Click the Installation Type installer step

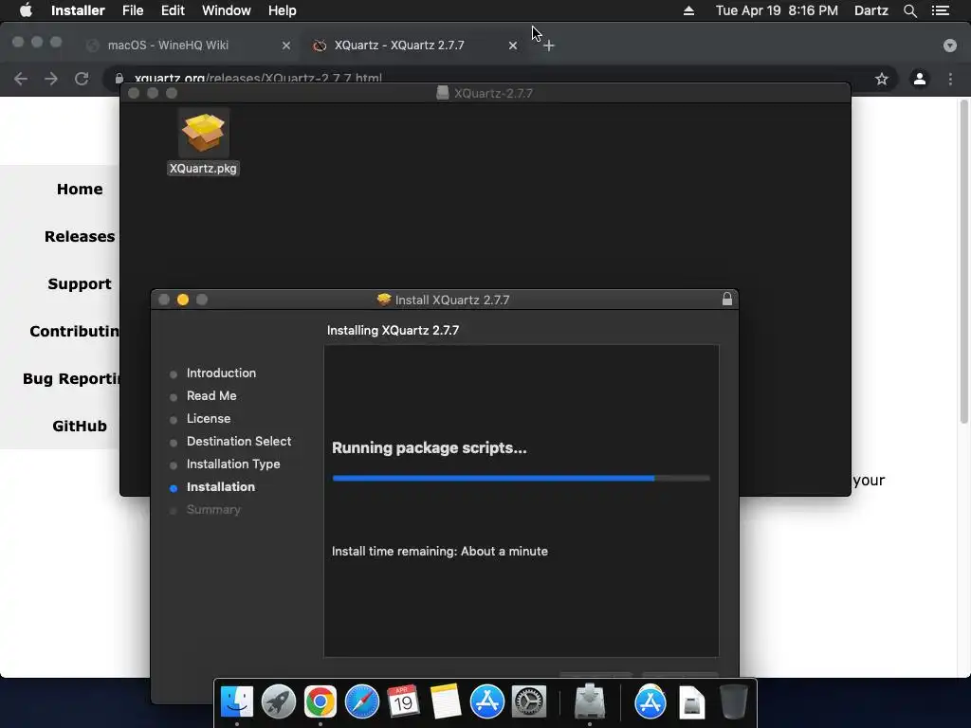(233, 464)
